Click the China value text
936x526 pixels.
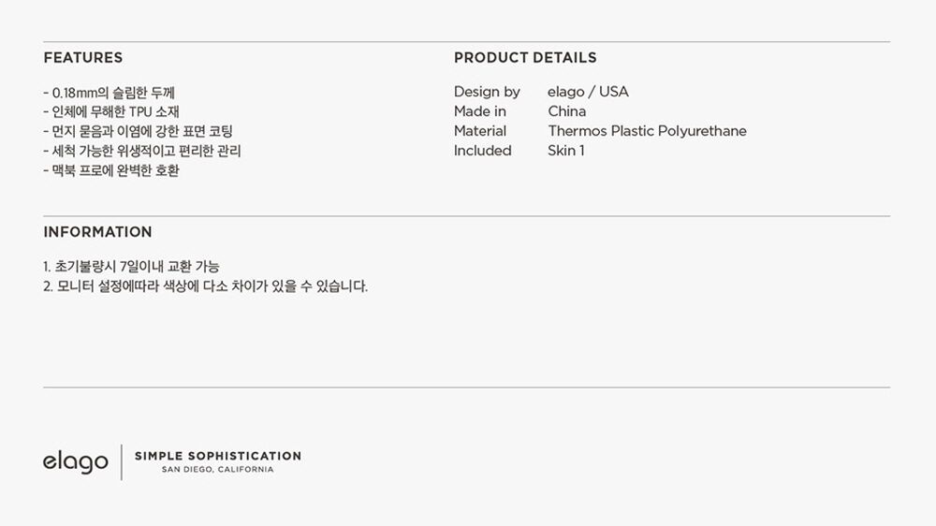click(567, 111)
